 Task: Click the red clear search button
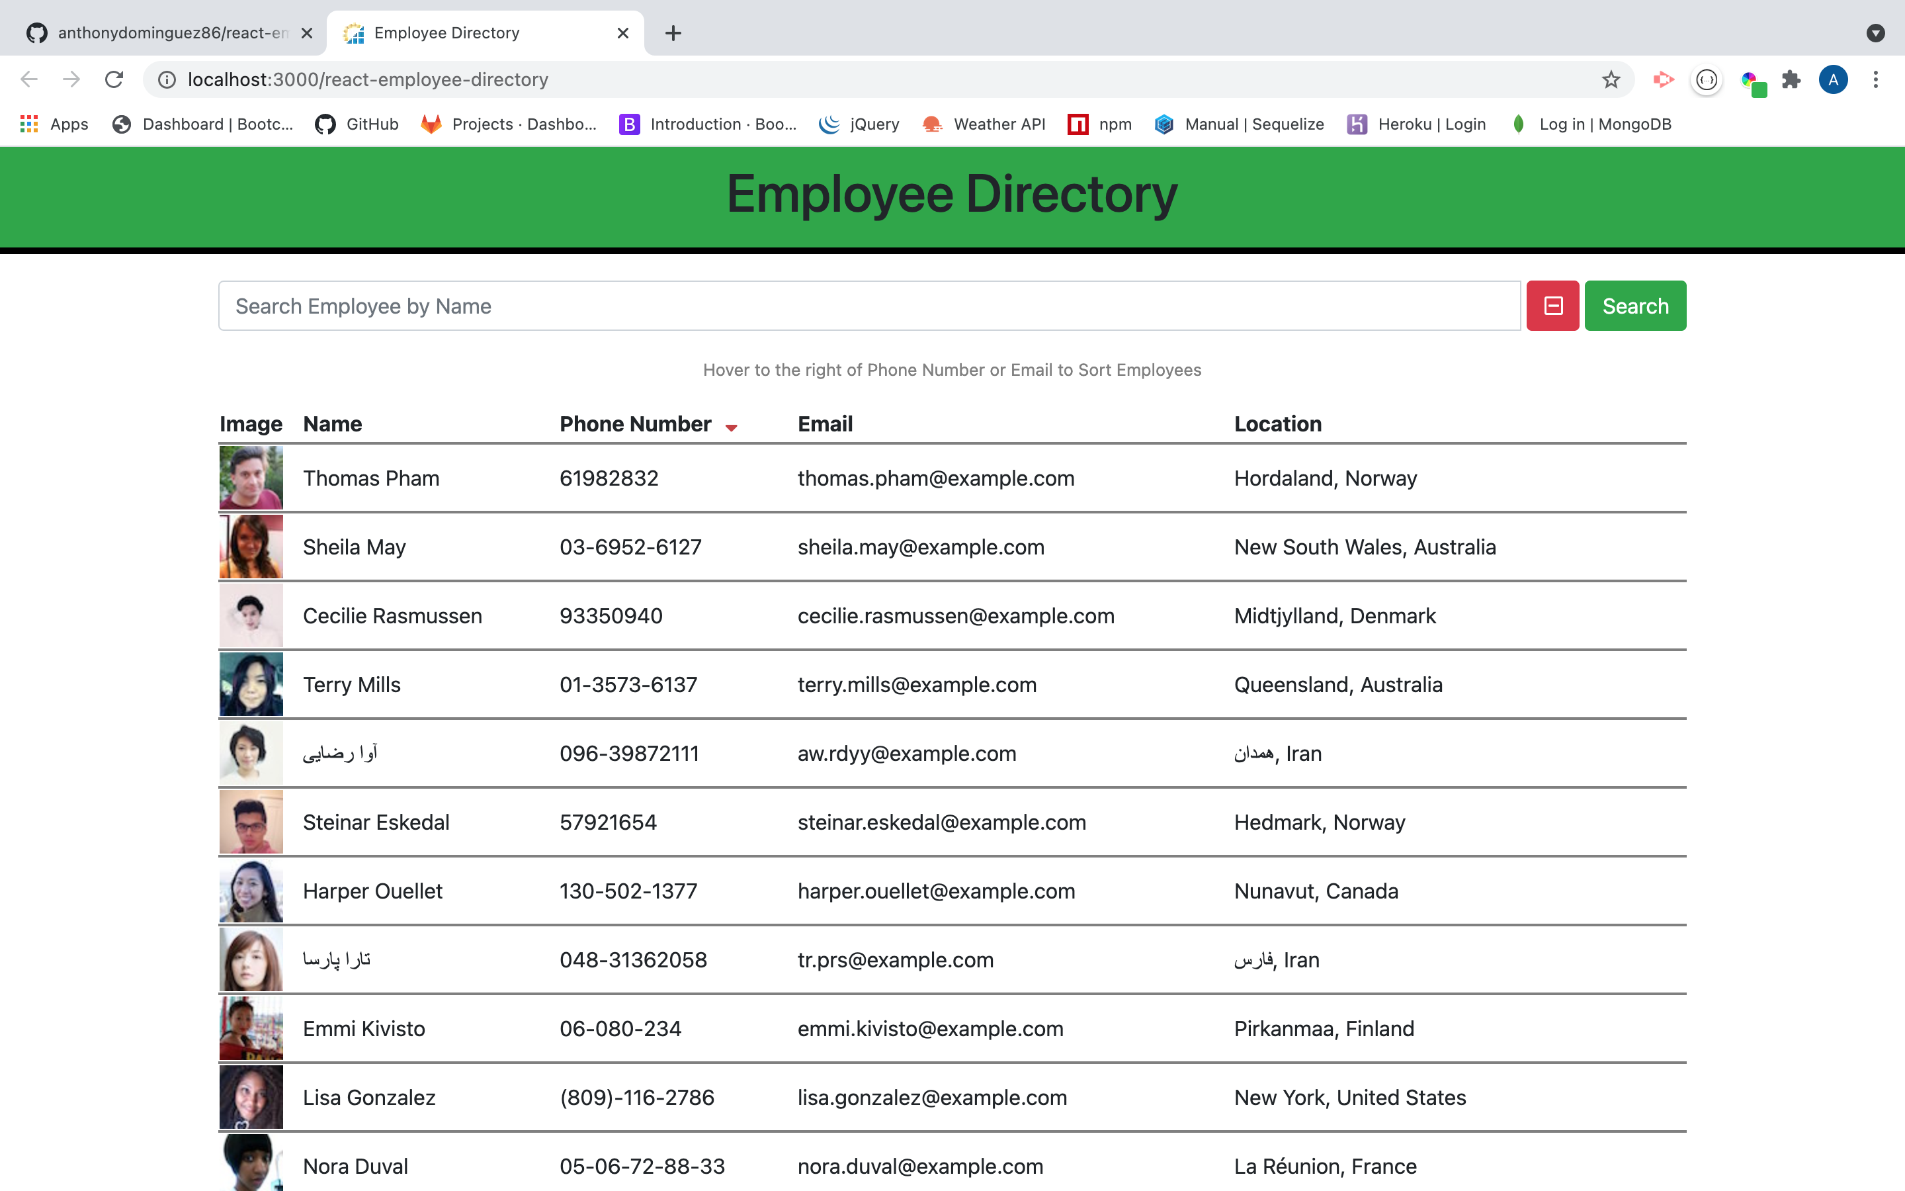(1552, 306)
